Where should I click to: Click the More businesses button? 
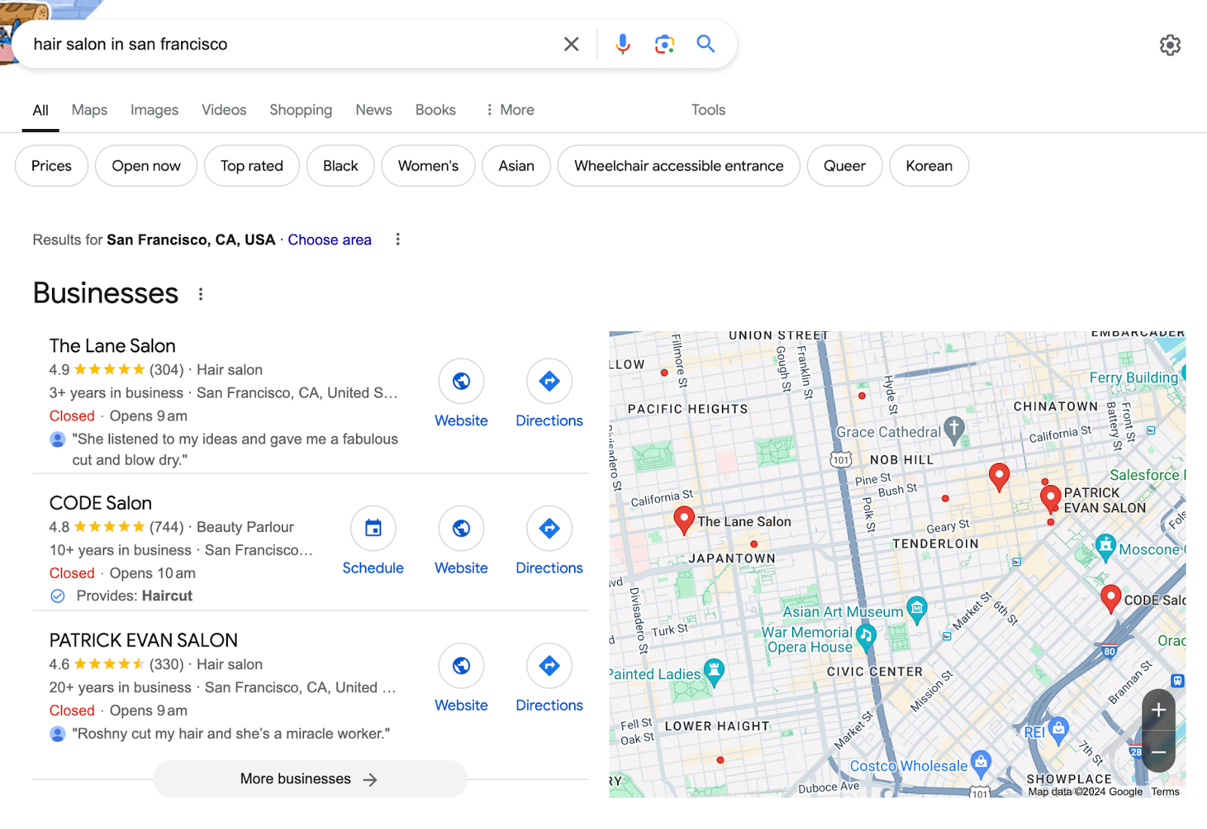click(x=309, y=779)
